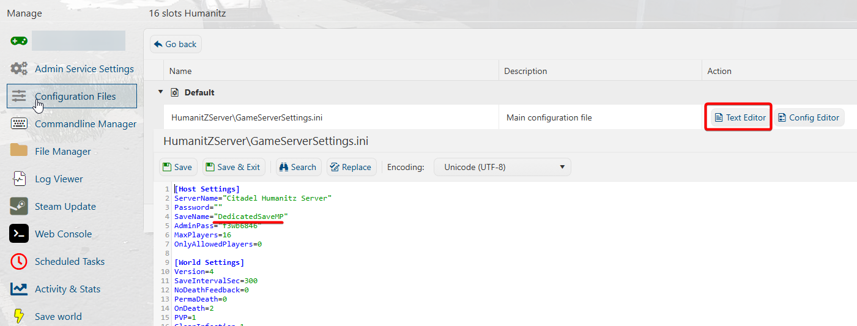Open Scheduled Tasks clock icon
This screenshot has height=326, width=857.
click(19, 261)
